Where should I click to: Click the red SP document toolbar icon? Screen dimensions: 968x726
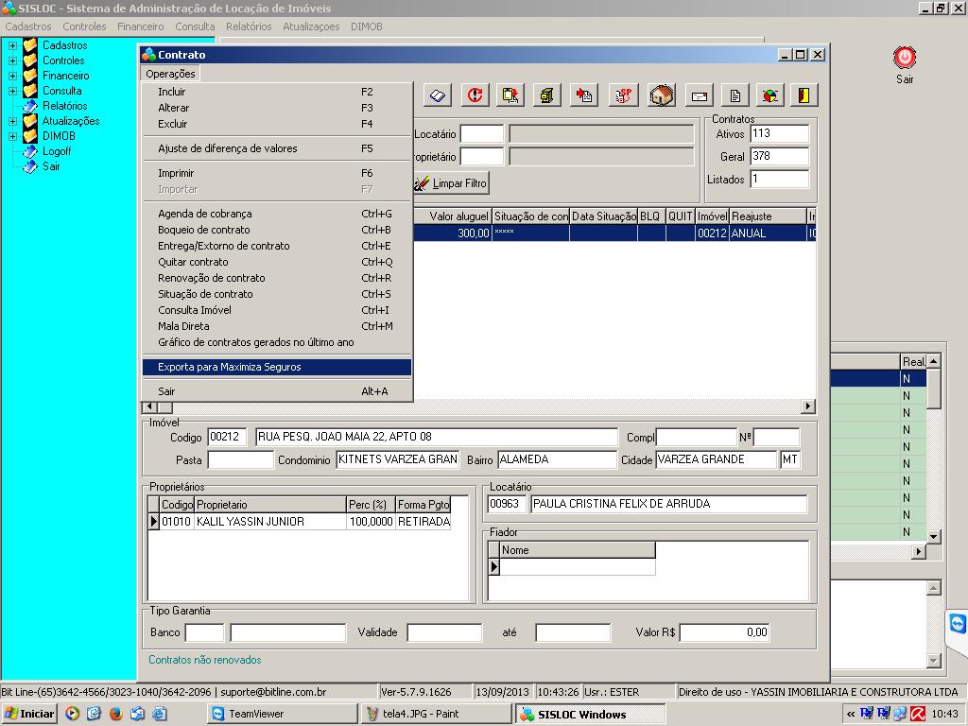click(623, 95)
